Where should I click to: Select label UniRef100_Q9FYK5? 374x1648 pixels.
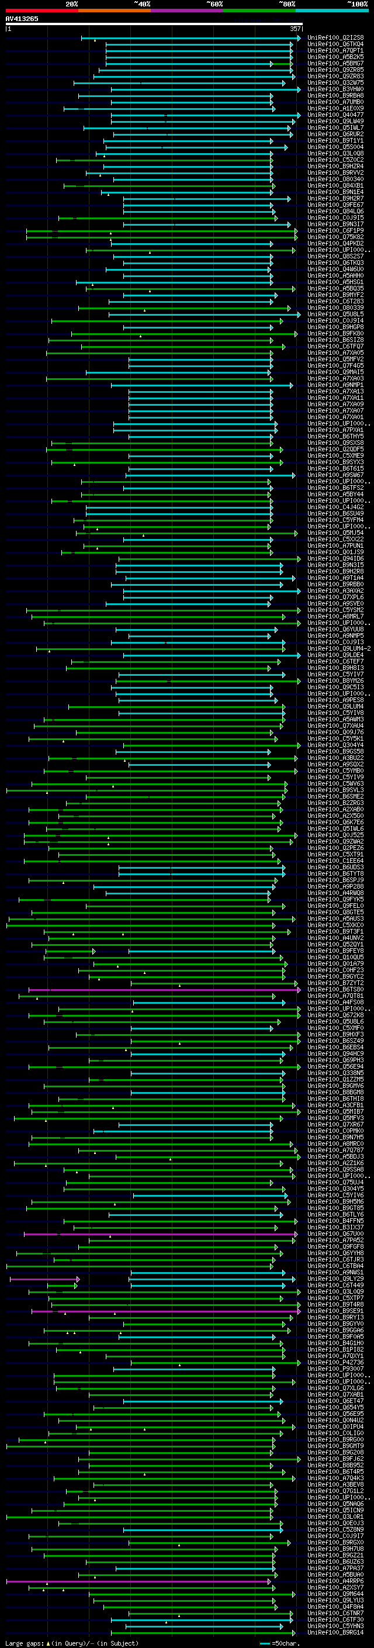335,900
